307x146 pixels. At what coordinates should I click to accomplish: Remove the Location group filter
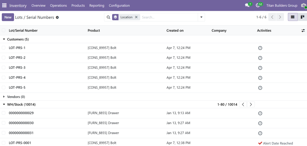point(136,17)
